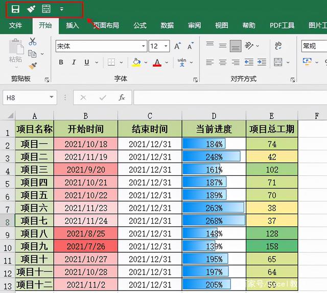This screenshot has width=327, height=293.
Task: Open the font name 宋体 dropdown
Action: point(144,46)
